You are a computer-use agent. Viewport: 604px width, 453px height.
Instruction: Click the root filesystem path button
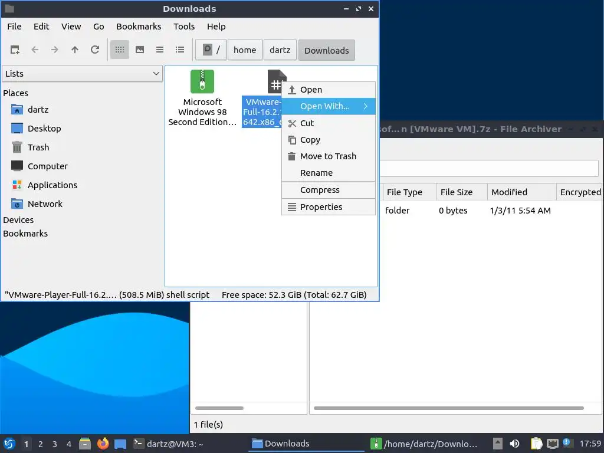coord(211,50)
